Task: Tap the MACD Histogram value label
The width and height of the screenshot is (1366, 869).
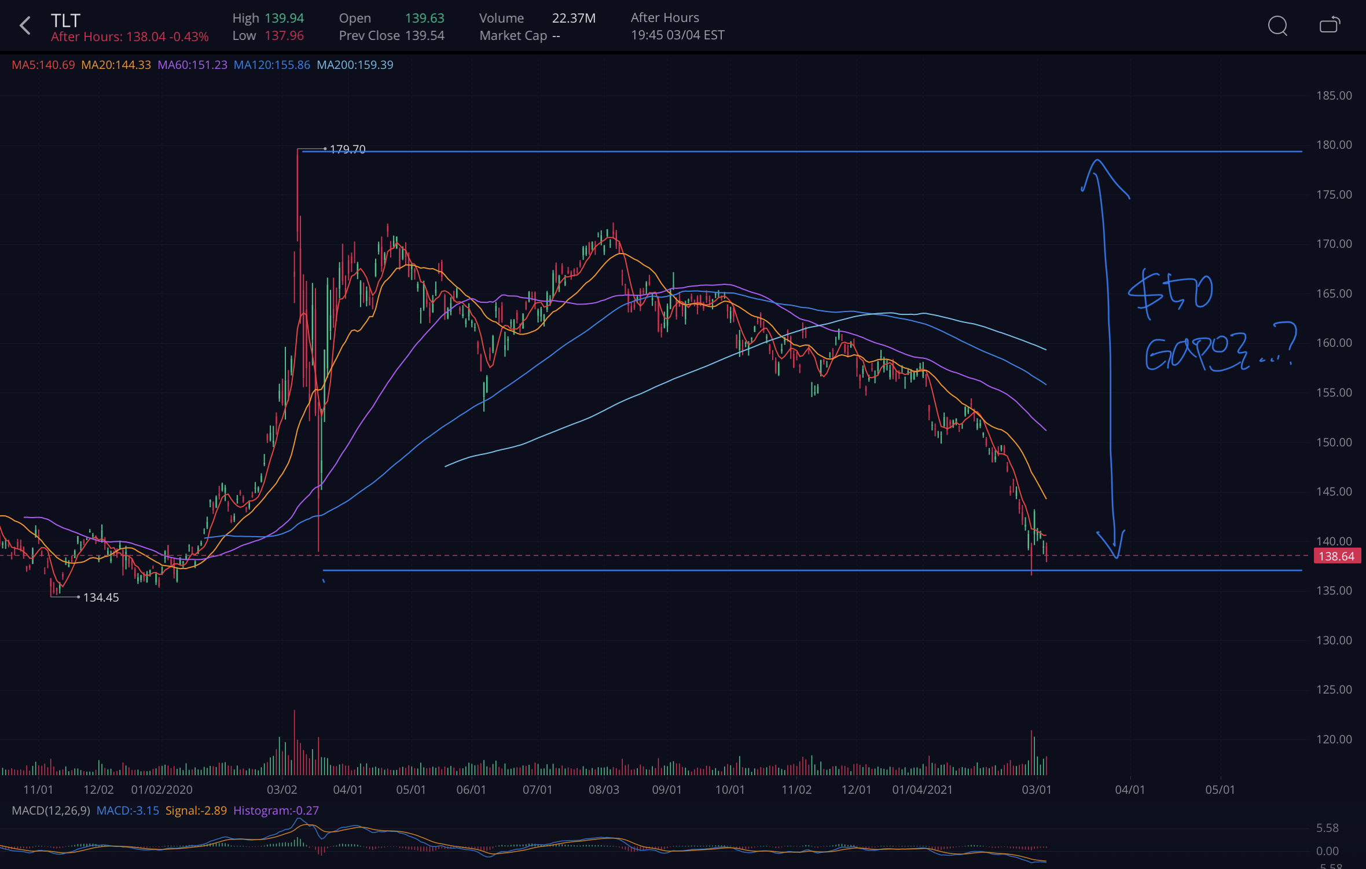Action: click(x=276, y=811)
